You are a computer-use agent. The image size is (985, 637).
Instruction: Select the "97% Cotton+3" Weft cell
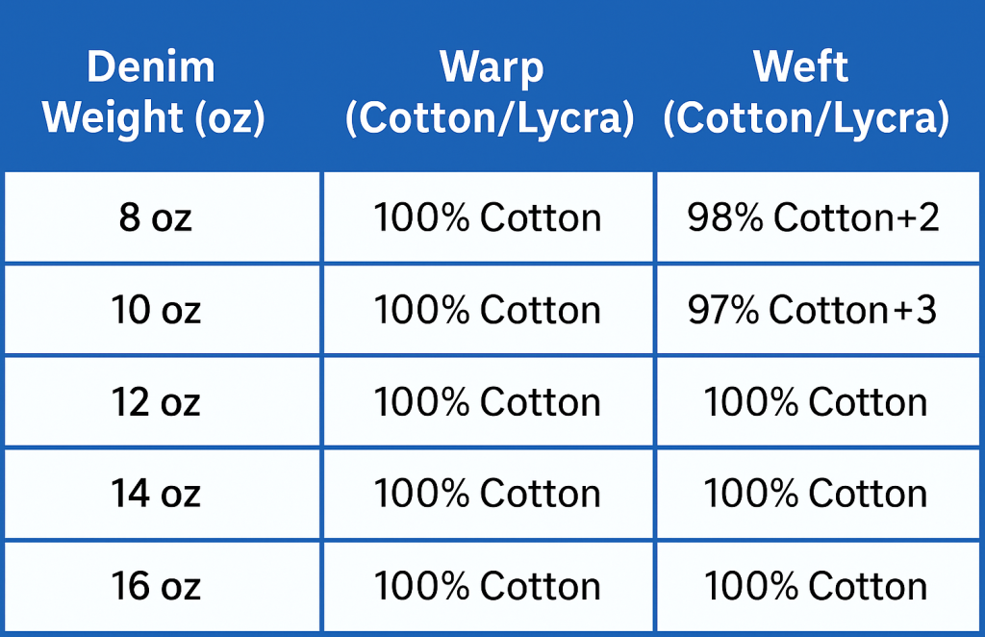(x=814, y=311)
